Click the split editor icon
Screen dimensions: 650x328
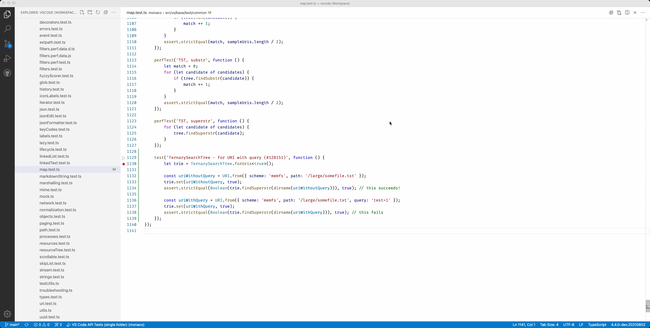pyautogui.click(x=627, y=12)
